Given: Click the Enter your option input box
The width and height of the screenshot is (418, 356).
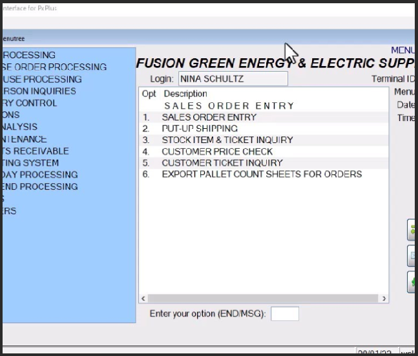Looking at the screenshot, I should tap(285, 313).
